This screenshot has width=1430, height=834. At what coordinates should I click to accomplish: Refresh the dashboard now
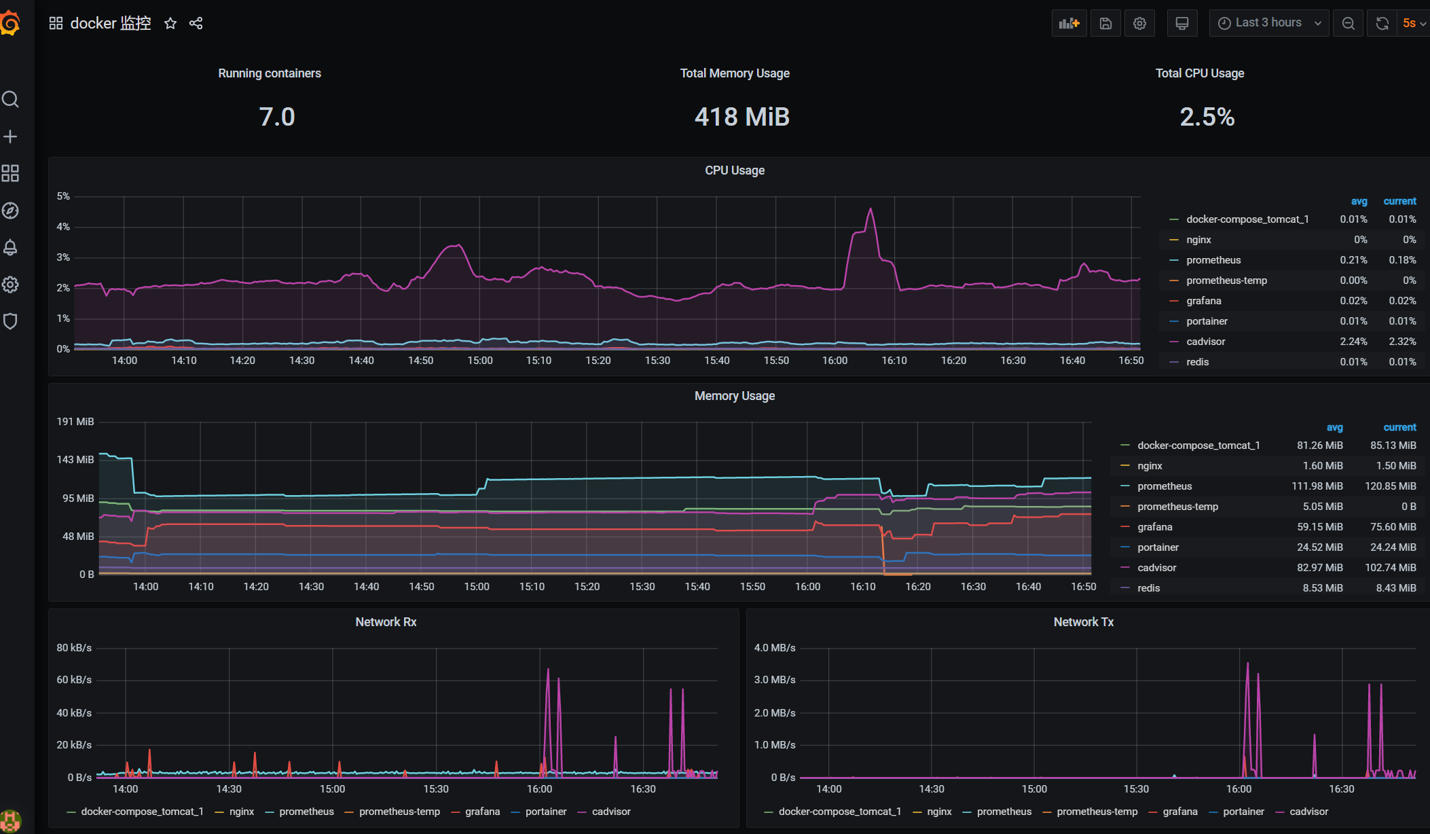point(1382,23)
